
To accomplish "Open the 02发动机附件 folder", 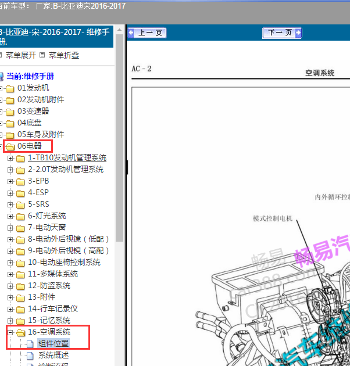I will coord(41,100).
